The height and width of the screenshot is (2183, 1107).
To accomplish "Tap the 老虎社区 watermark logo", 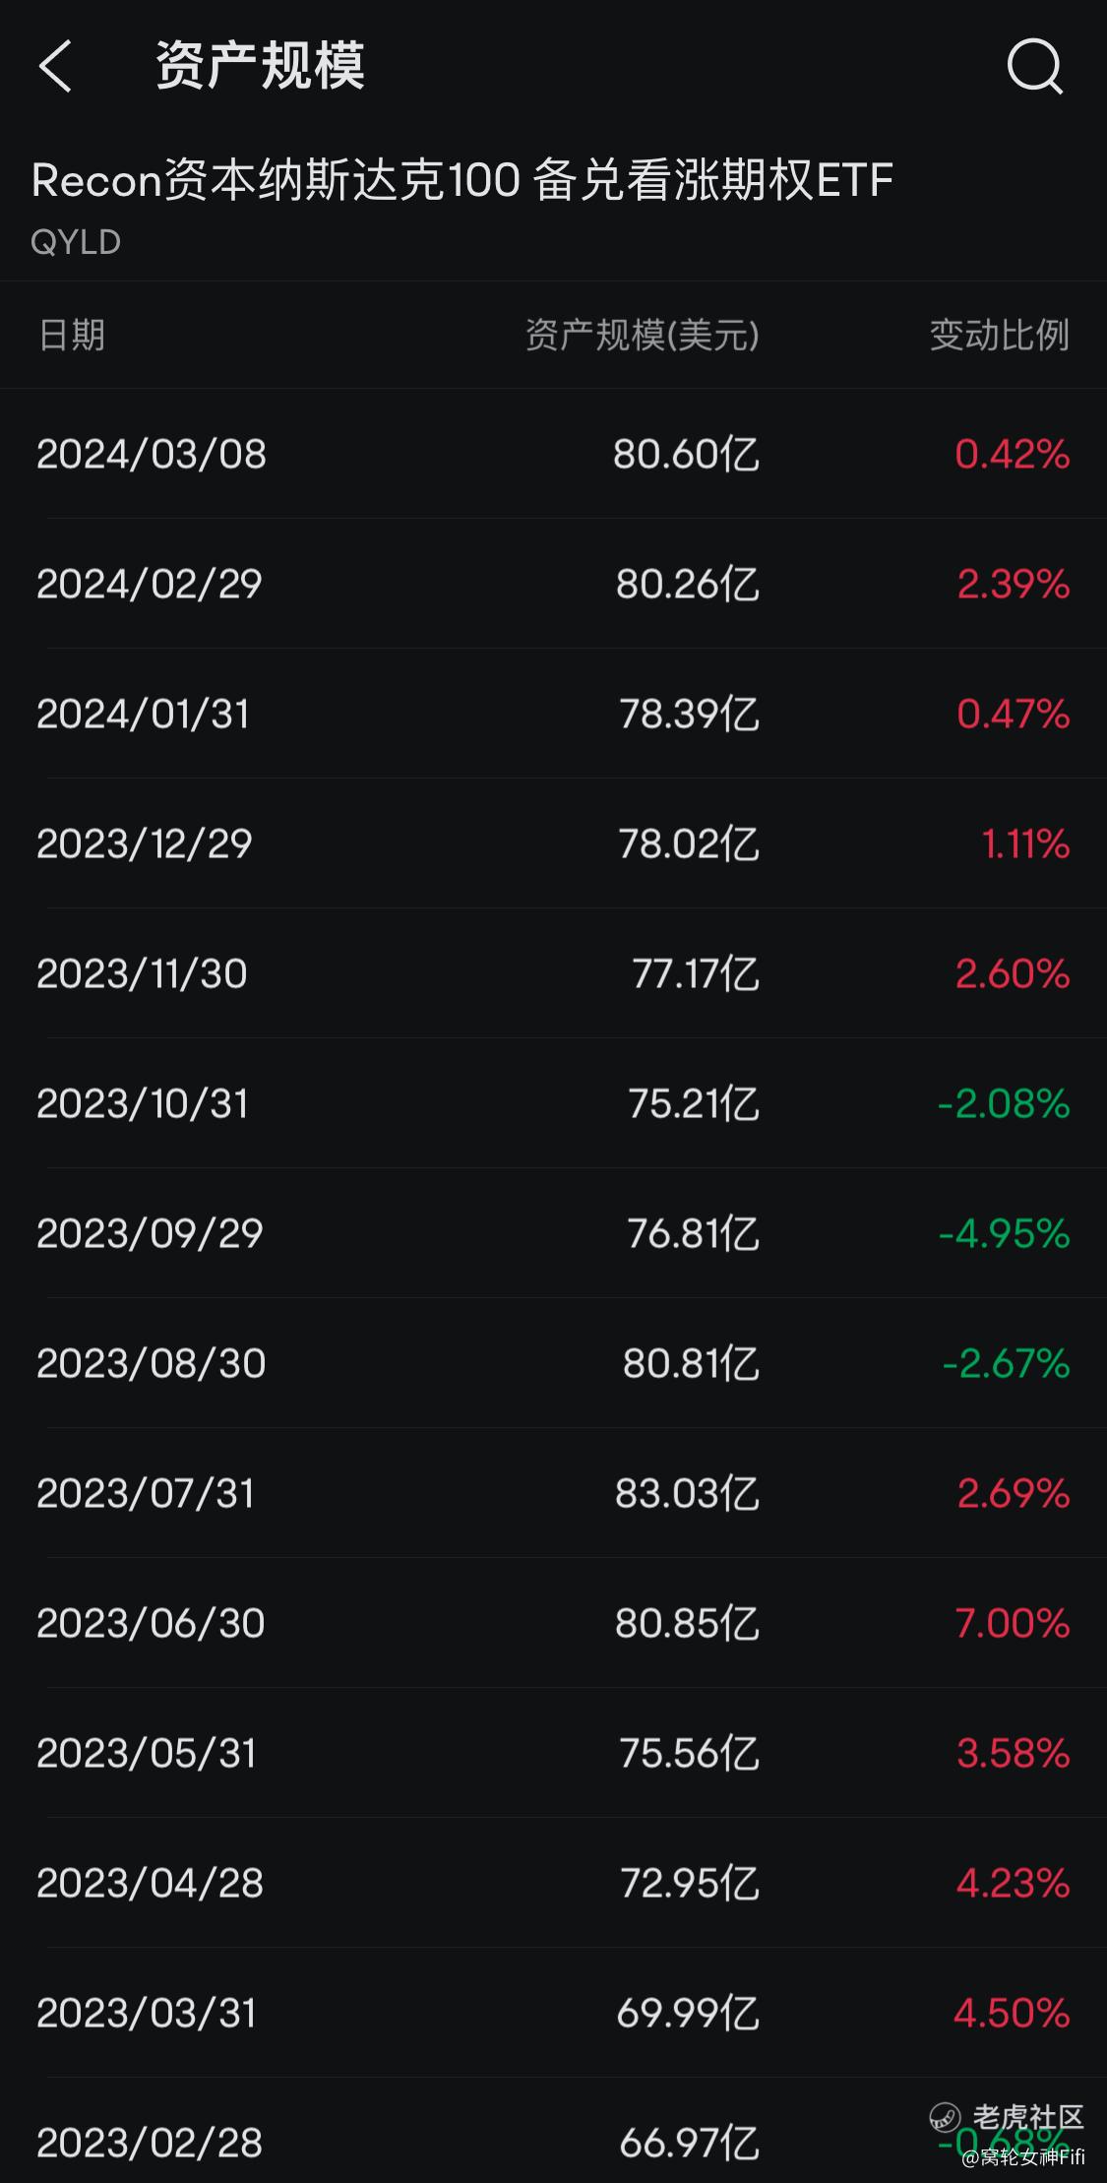I will coord(1007,2117).
